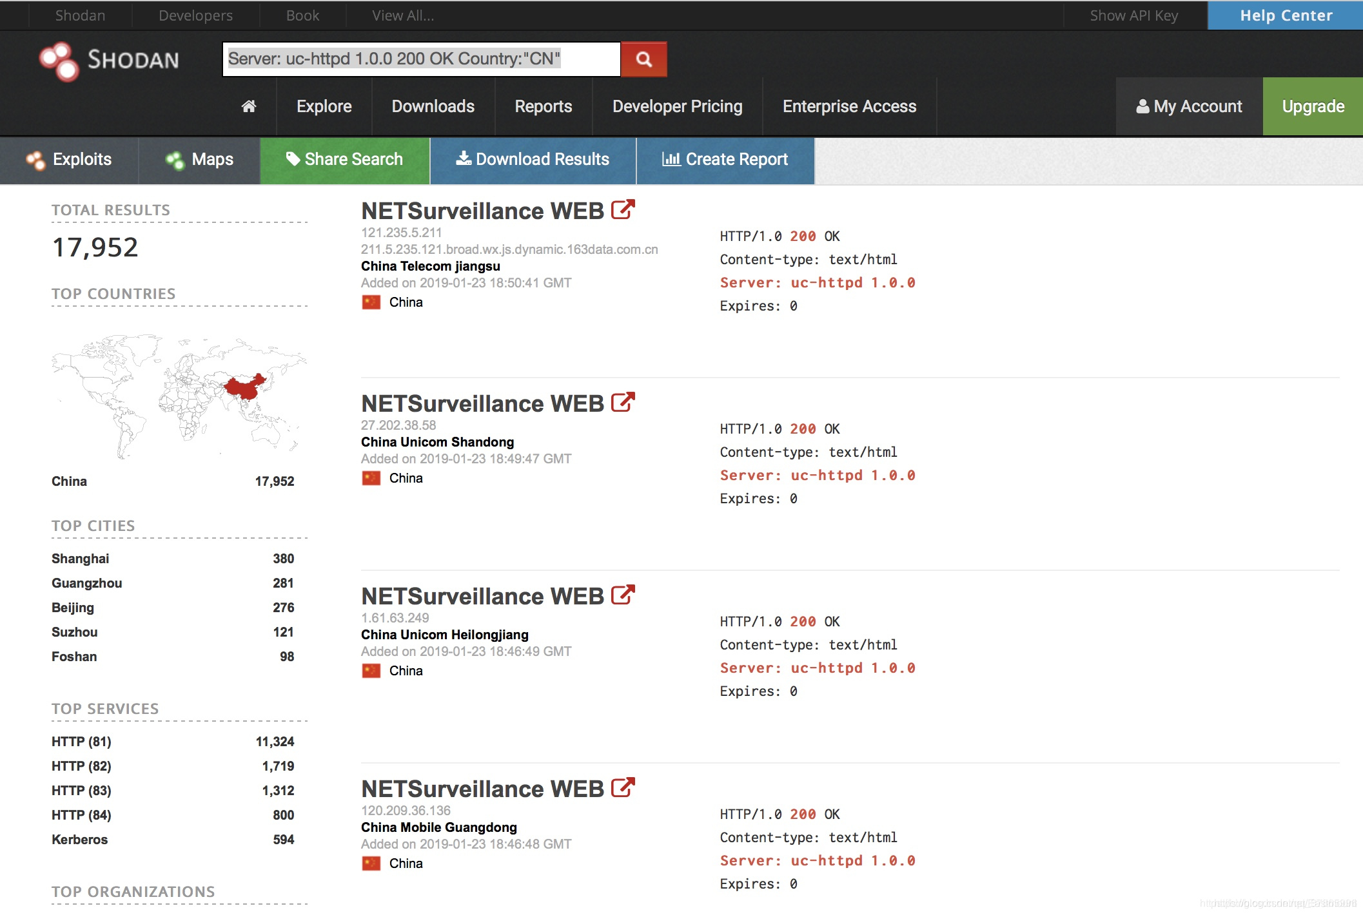
Task: Click China flag under 120.209.36.136 result
Action: 371,863
